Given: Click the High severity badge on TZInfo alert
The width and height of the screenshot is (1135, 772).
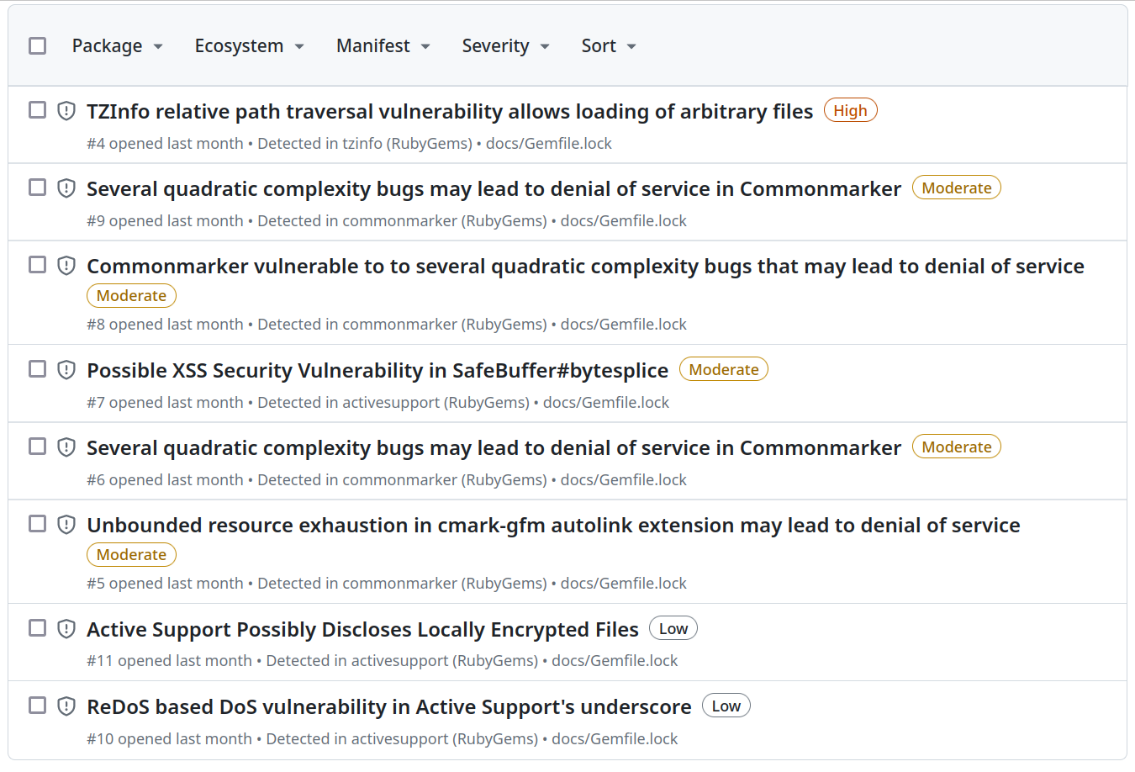Looking at the screenshot, I should 850,110.
